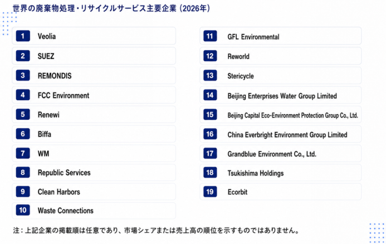Click the Japanese title heading with 2026年
The height and width of the screenshot is (244, 386).
pyautogui.click(x=111, y=8)
